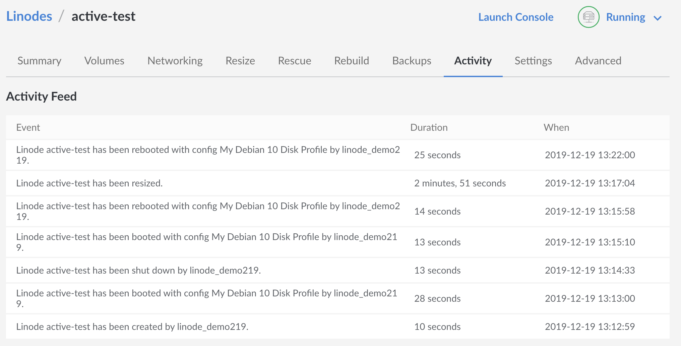Click the When column header
This screenshot has width=681, height=346.
(x=556, y=127)
